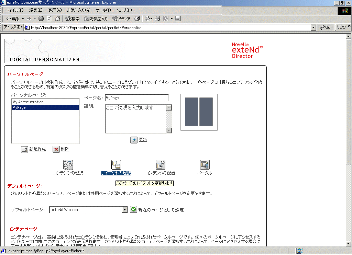Click the 削除 link
The width and height of the screenshot is (352, 255).
(x=65, y=149)
